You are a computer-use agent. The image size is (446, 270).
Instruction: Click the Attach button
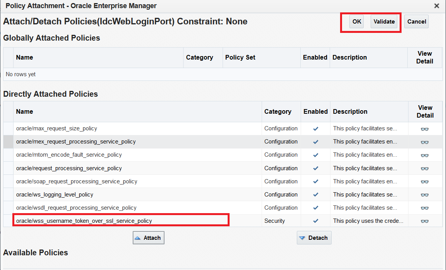point(148,238)
